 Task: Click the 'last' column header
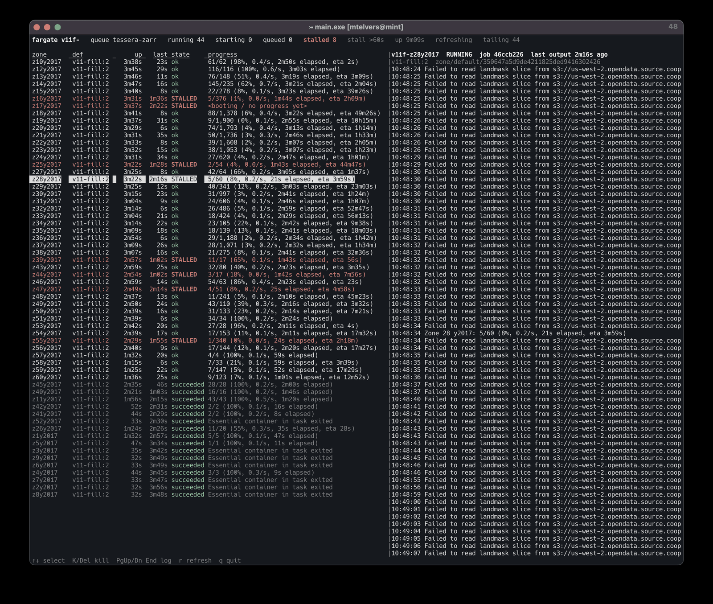click(160, 54)
